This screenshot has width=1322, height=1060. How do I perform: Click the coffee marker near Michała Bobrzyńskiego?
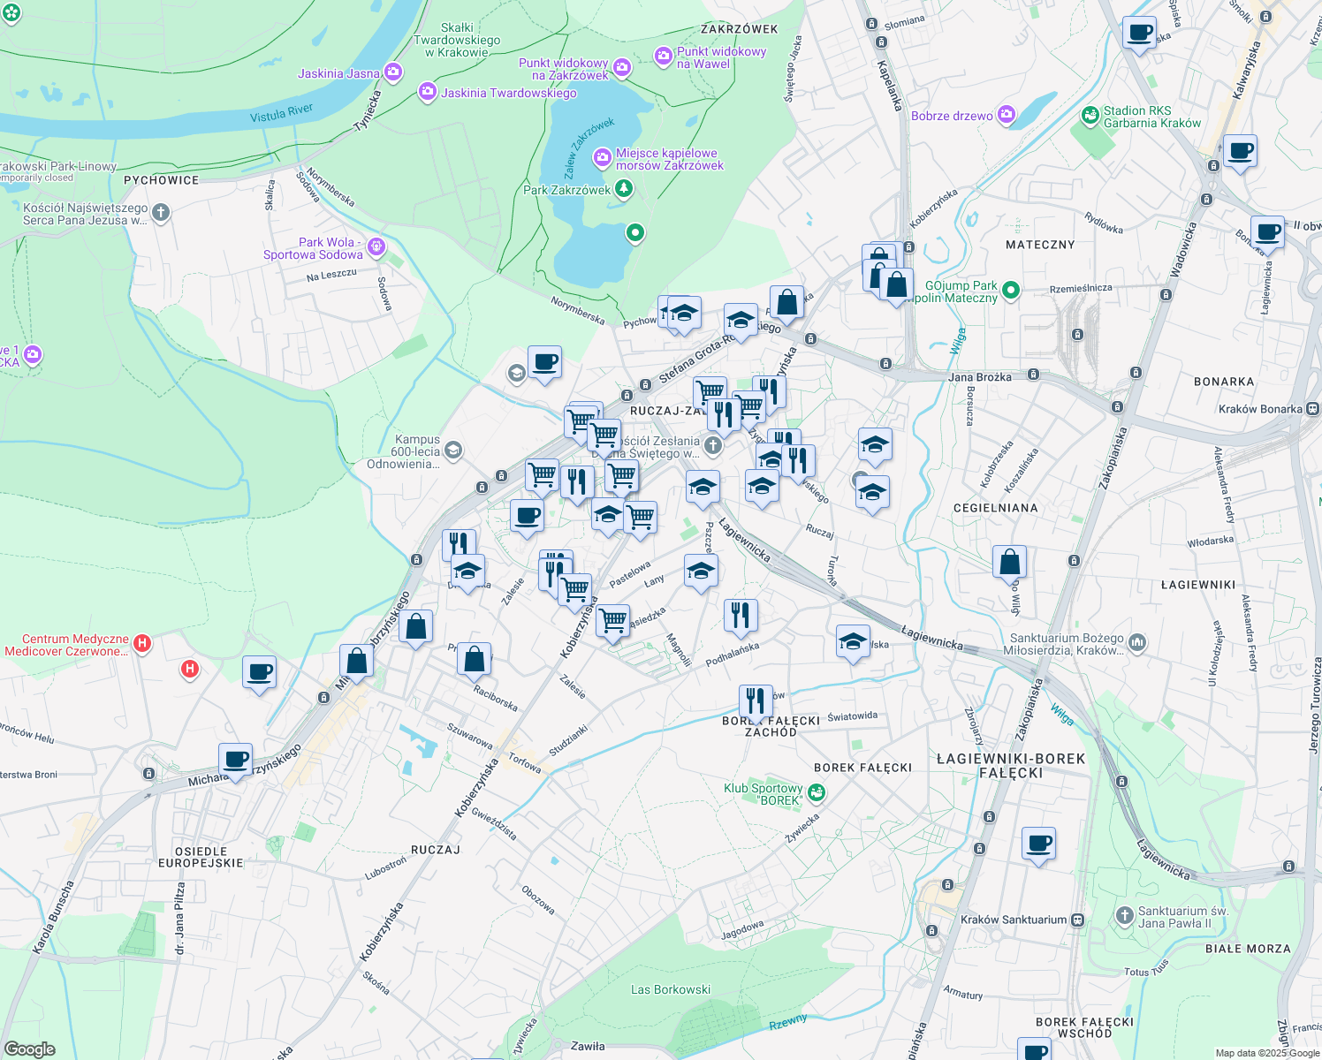coord(236,761)
